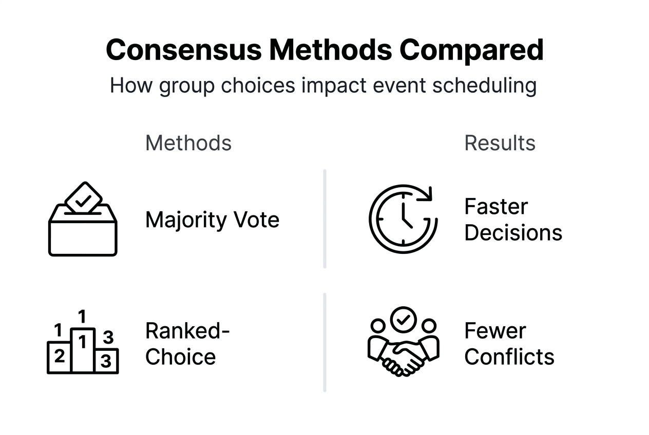Click the 3 inside the right podium block
This screenshot has height=435, width=649.
[106, 361]
